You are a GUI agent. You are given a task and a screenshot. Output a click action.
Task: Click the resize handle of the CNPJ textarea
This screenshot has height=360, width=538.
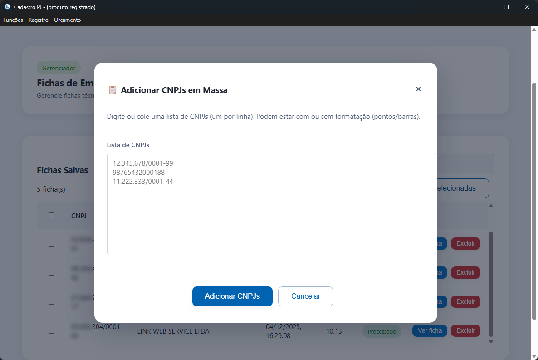[433, 252]
